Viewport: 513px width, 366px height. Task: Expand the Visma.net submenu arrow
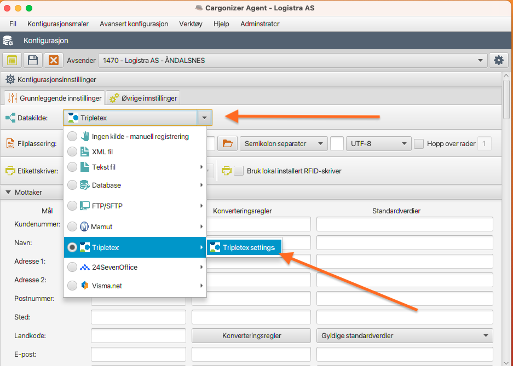[x=201, y=286]
